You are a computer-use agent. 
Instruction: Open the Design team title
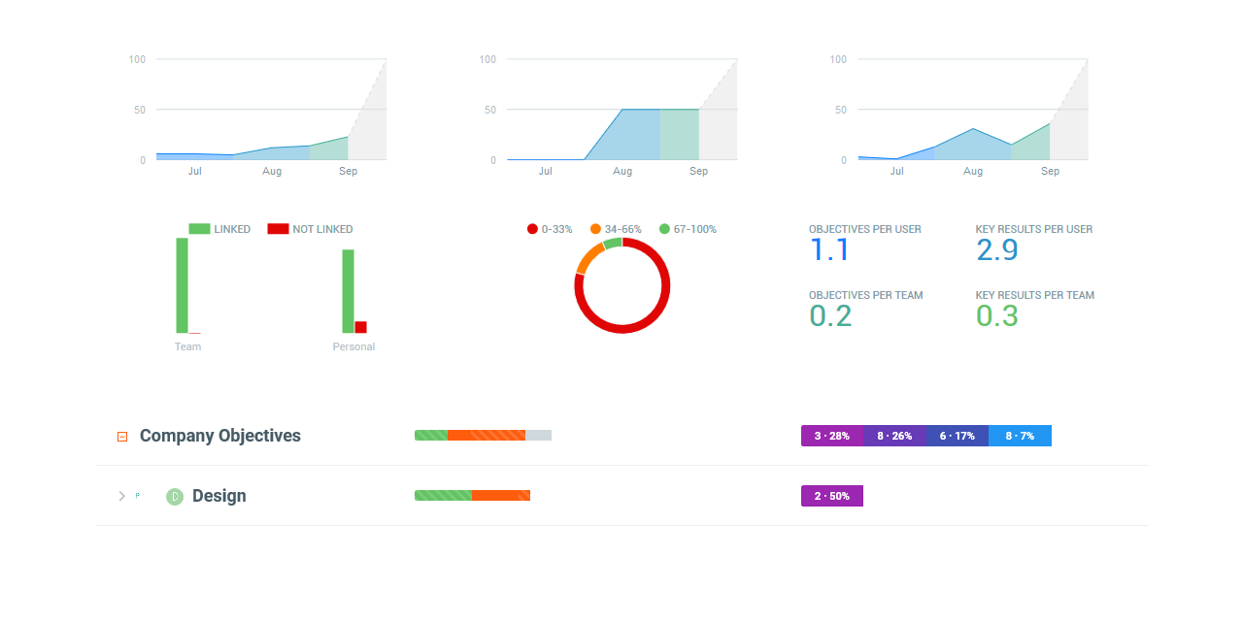(x=218, y=496)
